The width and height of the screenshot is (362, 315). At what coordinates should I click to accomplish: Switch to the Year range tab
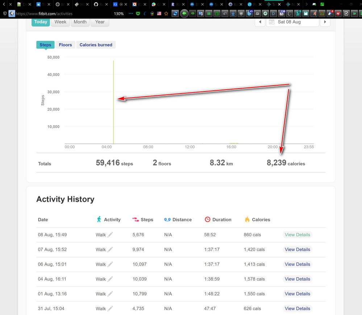tap(100, 22)
